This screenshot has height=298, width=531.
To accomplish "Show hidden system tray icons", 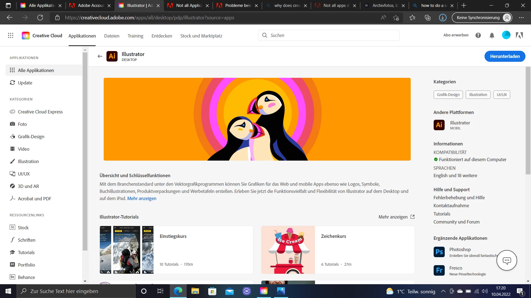I will pyautogui.click(x=443, y=291).
